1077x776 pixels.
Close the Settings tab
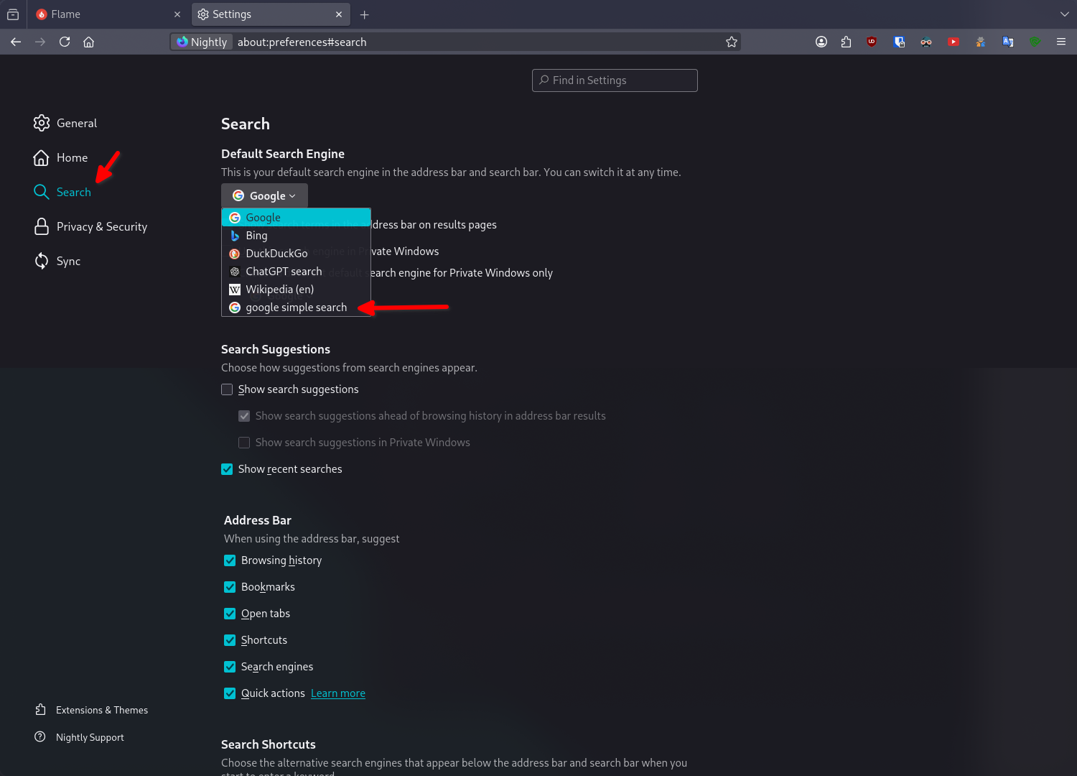[x=339, y=14]
